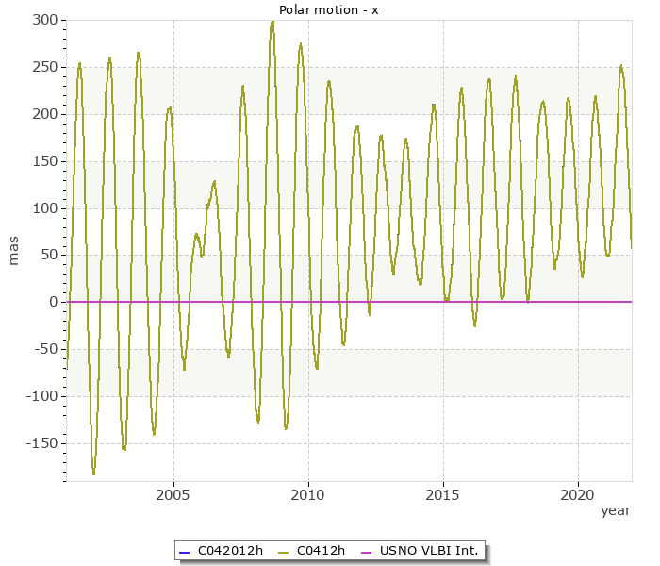Click the -150 value on the y-axis
The width and height of the screenshot is (660, 566).
point(41,443)
